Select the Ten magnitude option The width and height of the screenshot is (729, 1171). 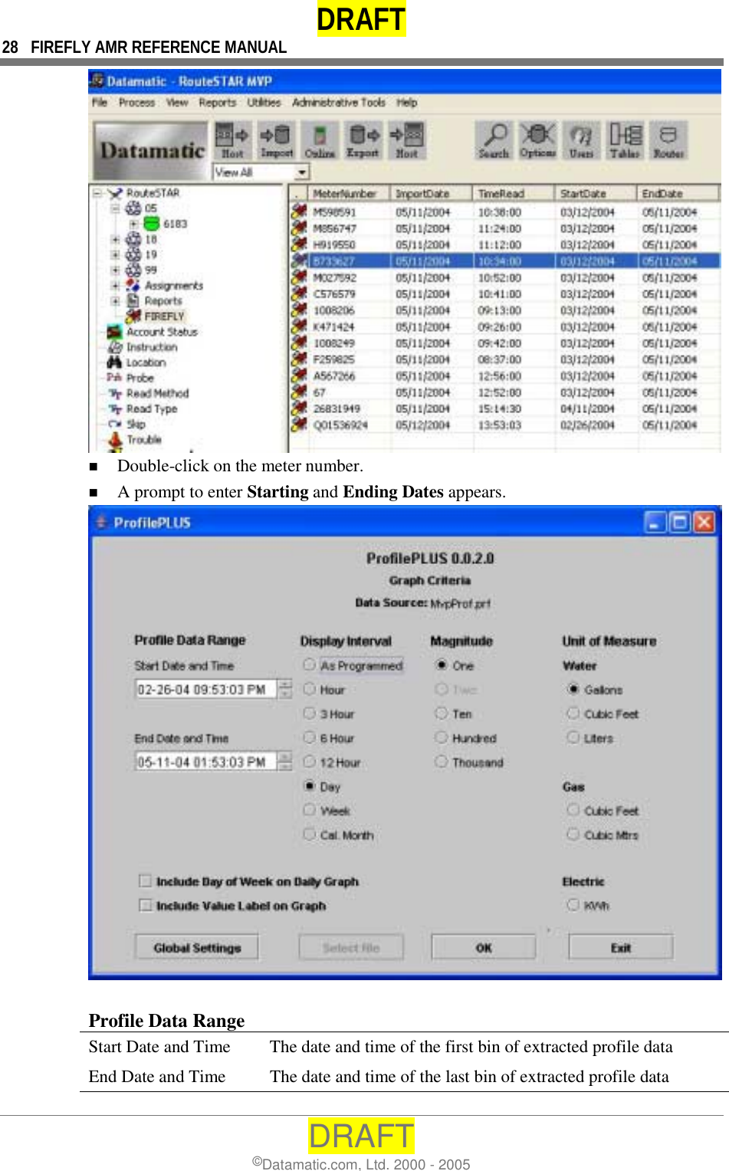[x=441, y=713]
